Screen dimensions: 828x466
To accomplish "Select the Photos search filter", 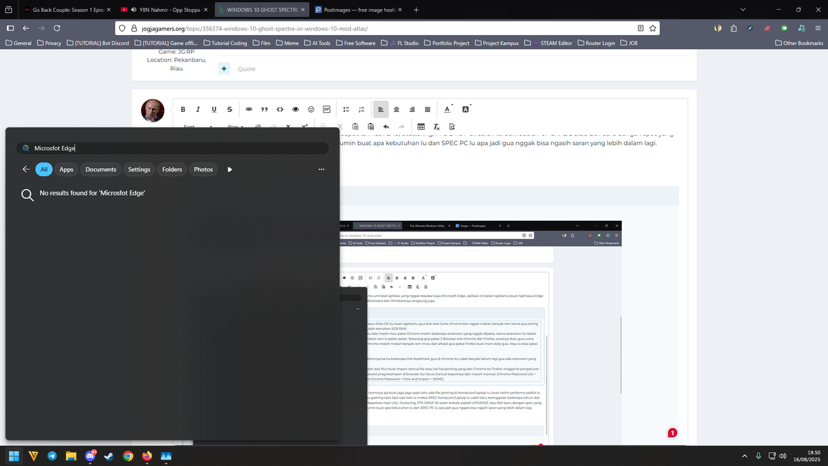I will (203, 170).
